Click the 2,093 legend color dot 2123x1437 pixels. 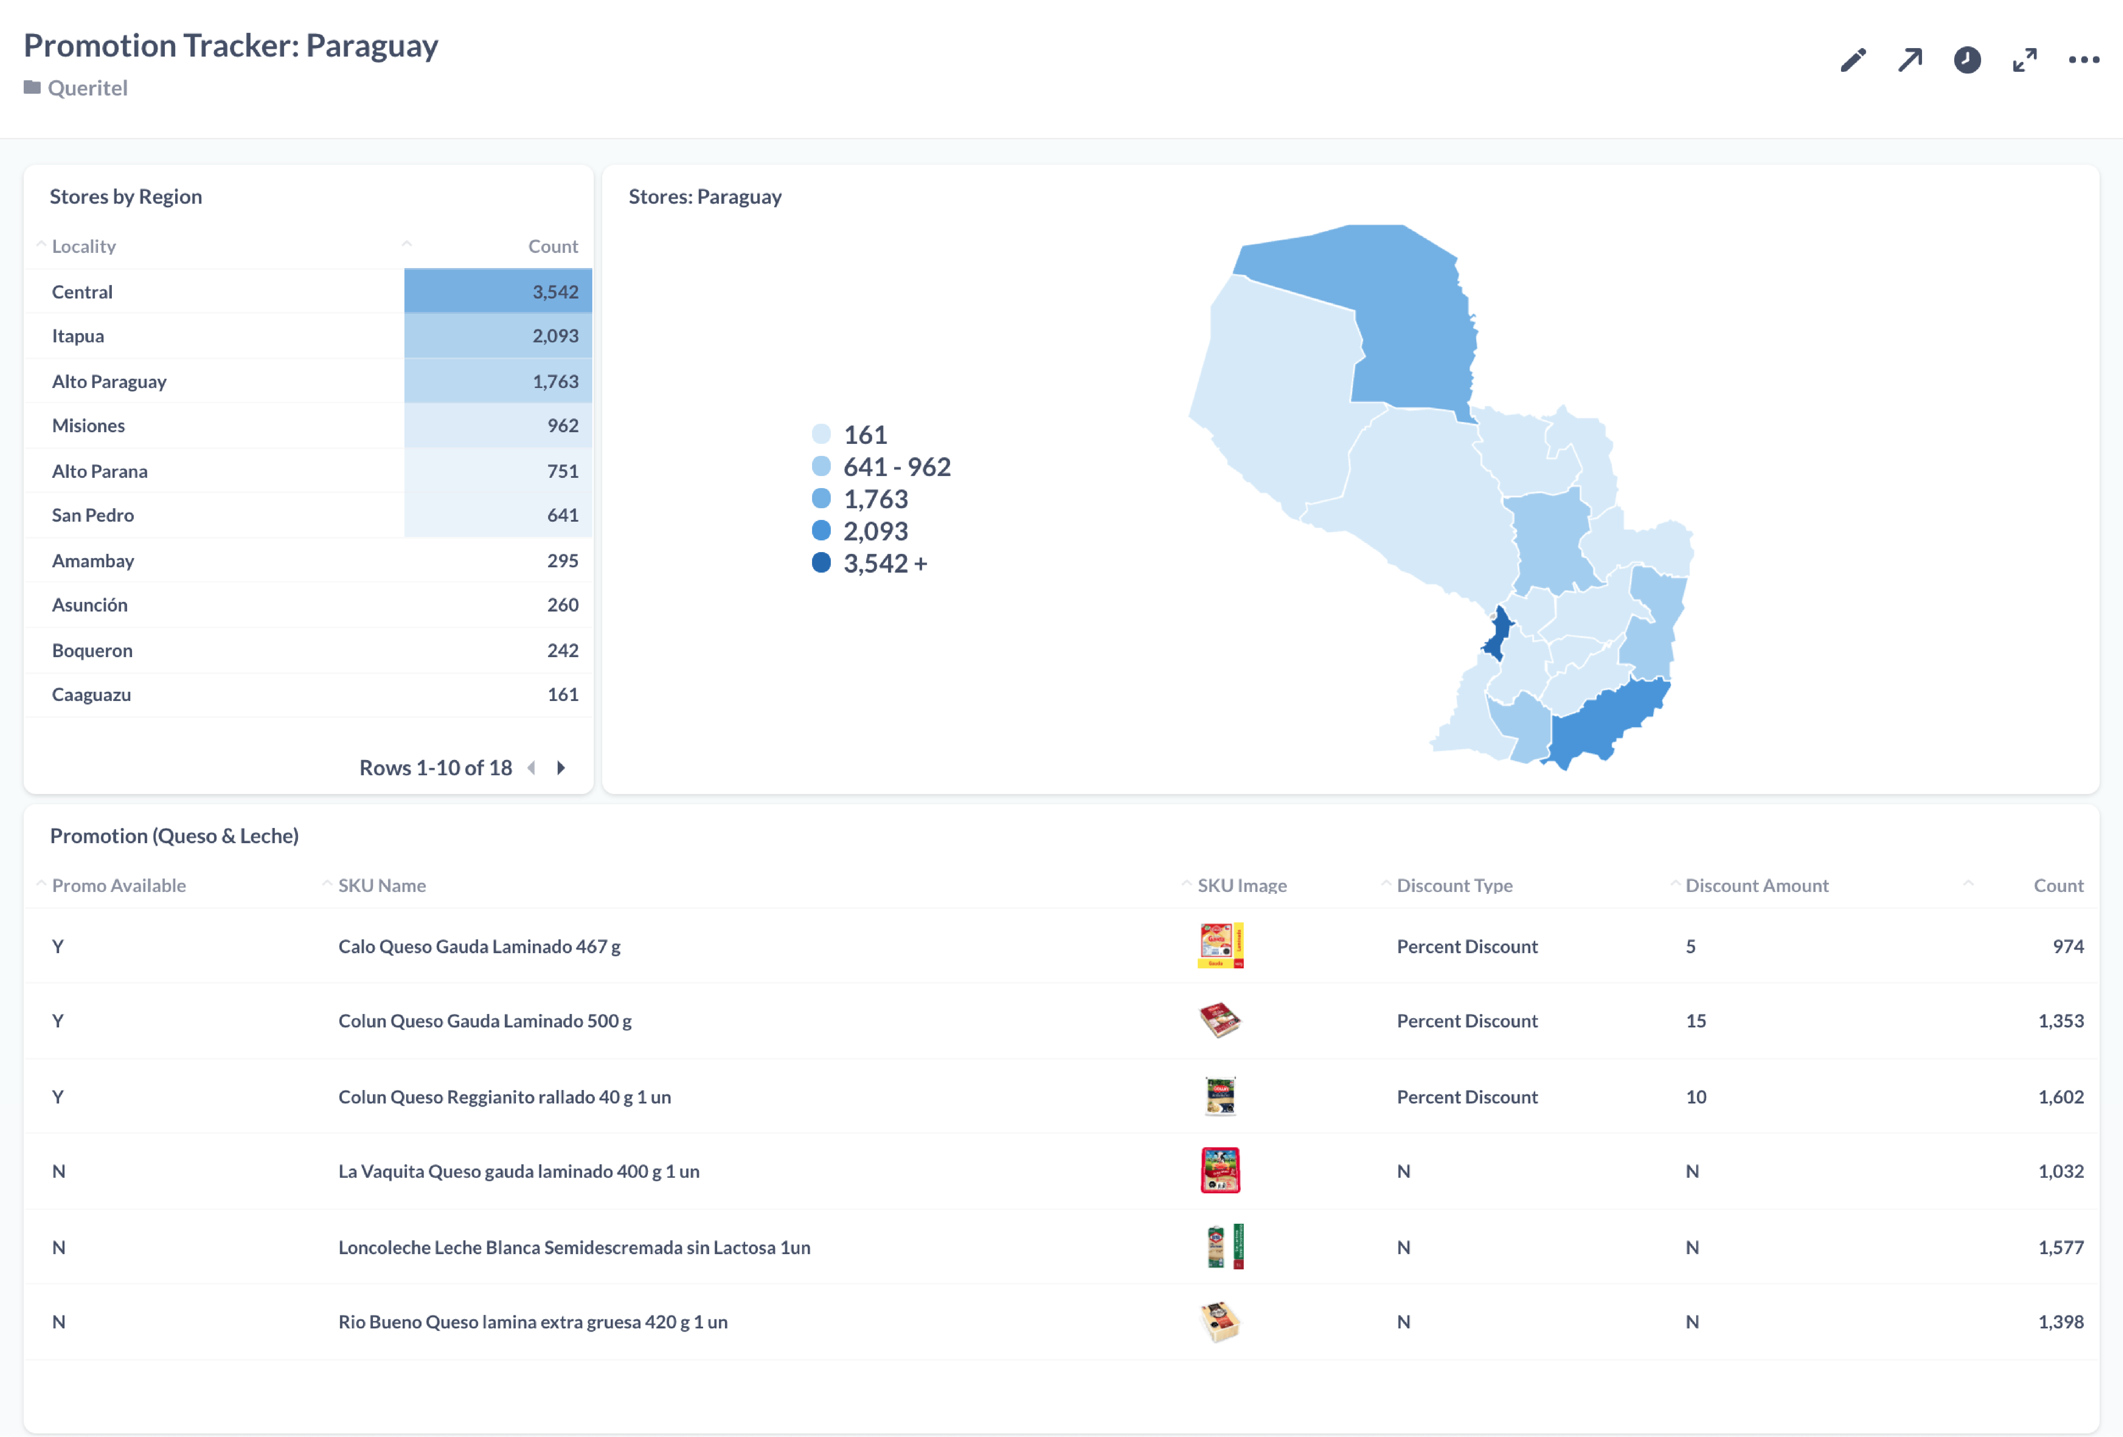(x=821, y=531)
